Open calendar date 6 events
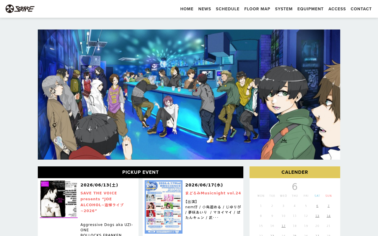 [x=317, y=206]
